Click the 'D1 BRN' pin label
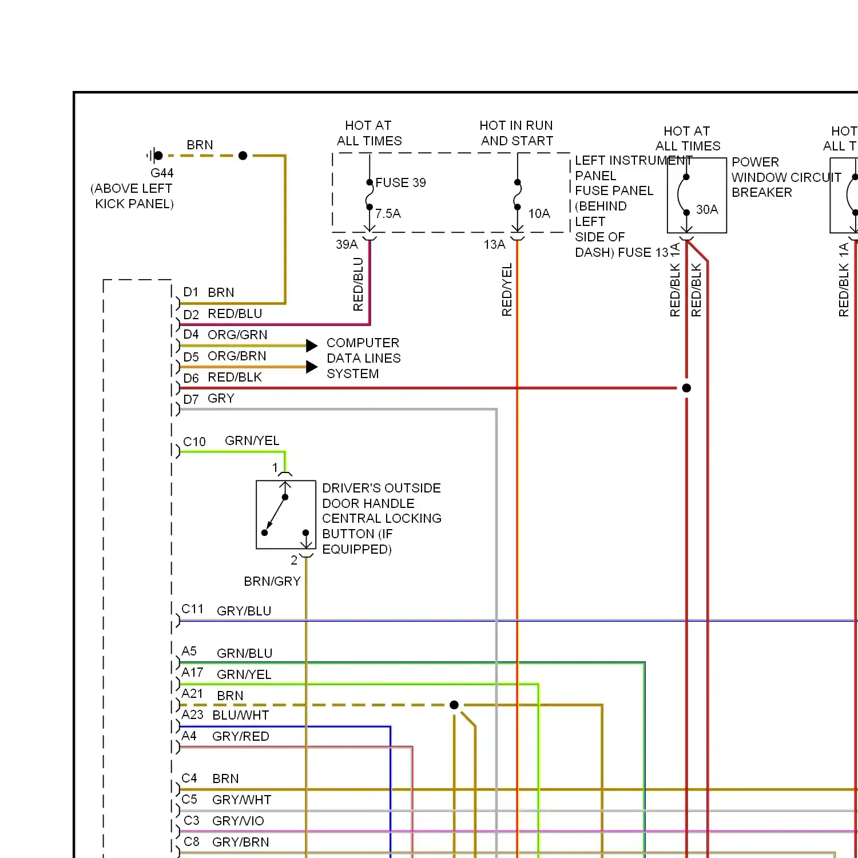Image resolution: width=858 pixels, height=858 pixels. click(208, 292)
